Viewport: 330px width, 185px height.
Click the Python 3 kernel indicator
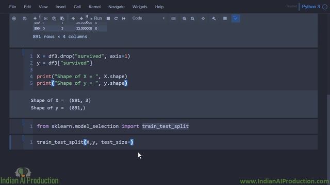point(310,7)
